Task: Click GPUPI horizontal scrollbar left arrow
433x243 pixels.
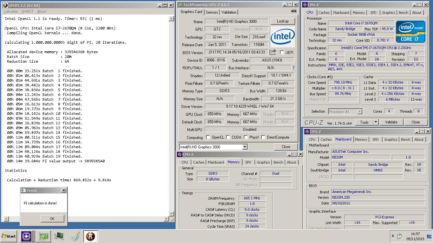Action: (5, 219)
